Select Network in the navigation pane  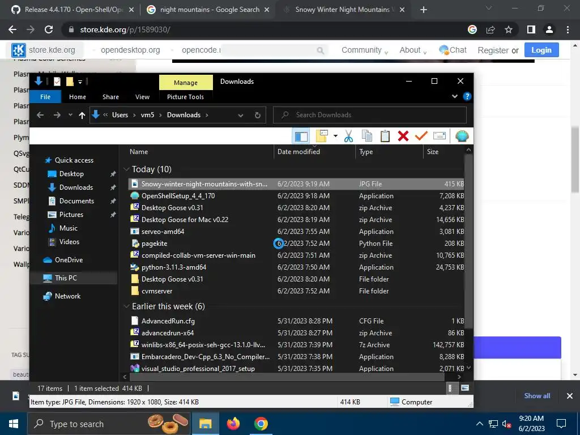coord(67,296)
